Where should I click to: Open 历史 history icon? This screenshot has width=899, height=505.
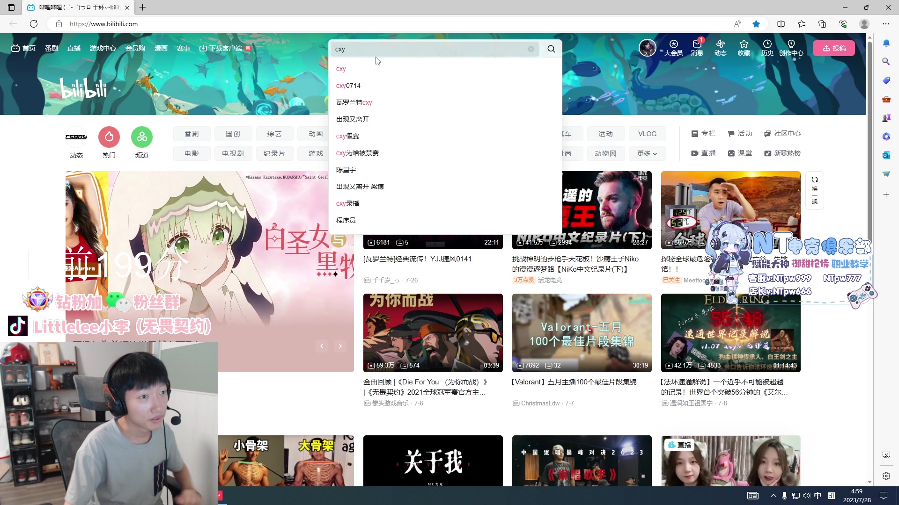click(x=767, y=48)
